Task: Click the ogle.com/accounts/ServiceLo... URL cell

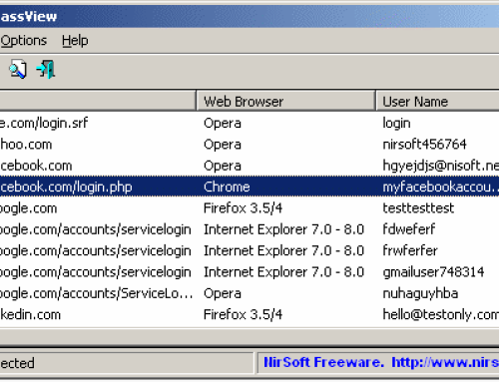Action: click(x=97, y=293)
